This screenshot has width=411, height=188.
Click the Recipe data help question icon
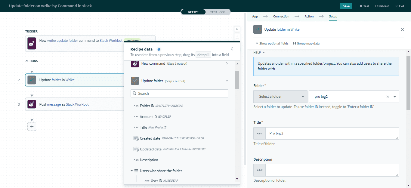(159, 49)
